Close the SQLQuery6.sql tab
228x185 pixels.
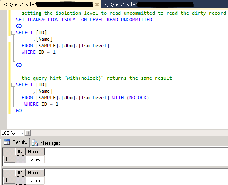tap(97, 4)
